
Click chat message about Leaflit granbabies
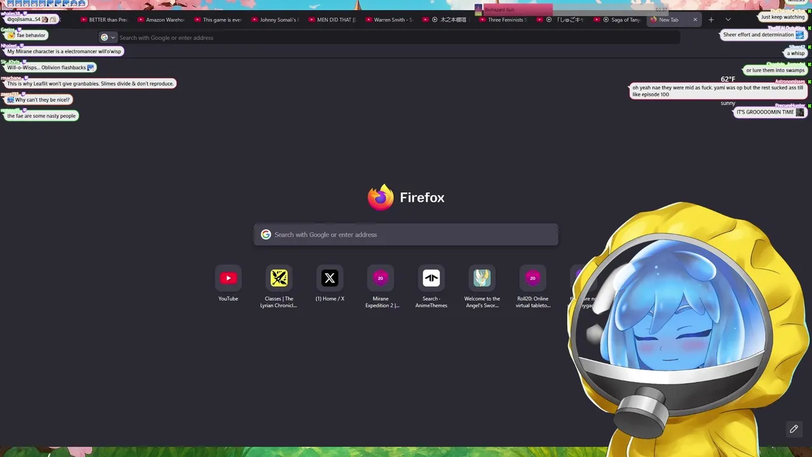click(90, 83)
